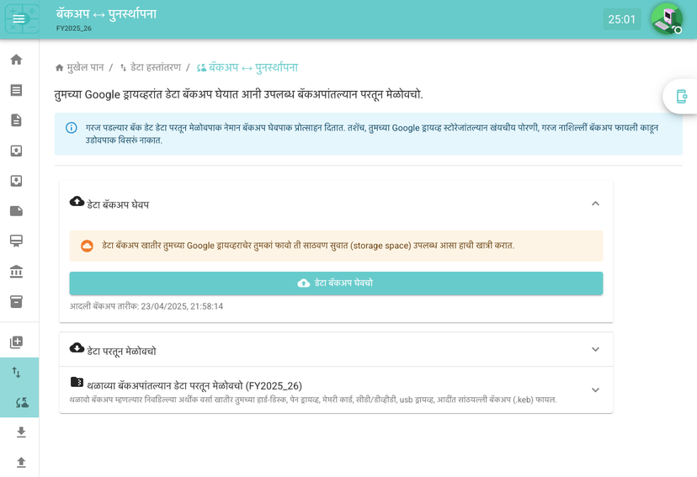Open the archive box sidebar icon
Screen dimensions: 697x477
pyautogui.click(x=16, y=301)
